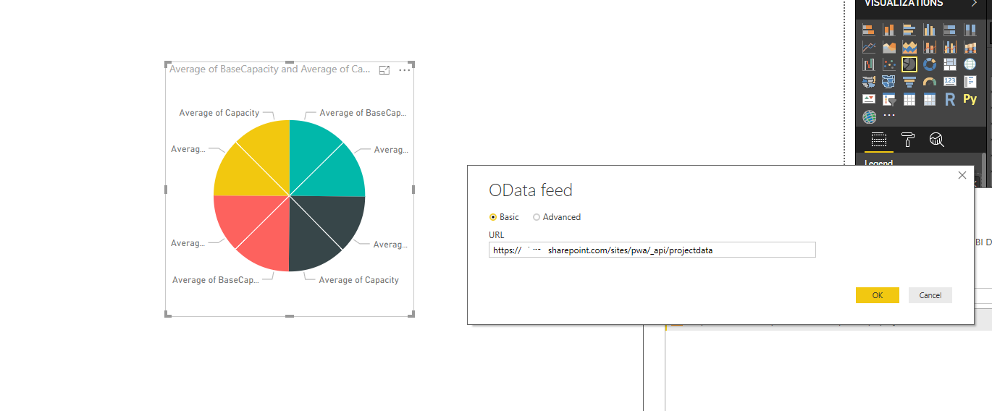Select the stacked area chart visual

click(x=909, y=47)
